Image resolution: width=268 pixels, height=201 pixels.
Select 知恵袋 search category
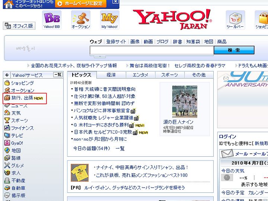tap(193, 42)
